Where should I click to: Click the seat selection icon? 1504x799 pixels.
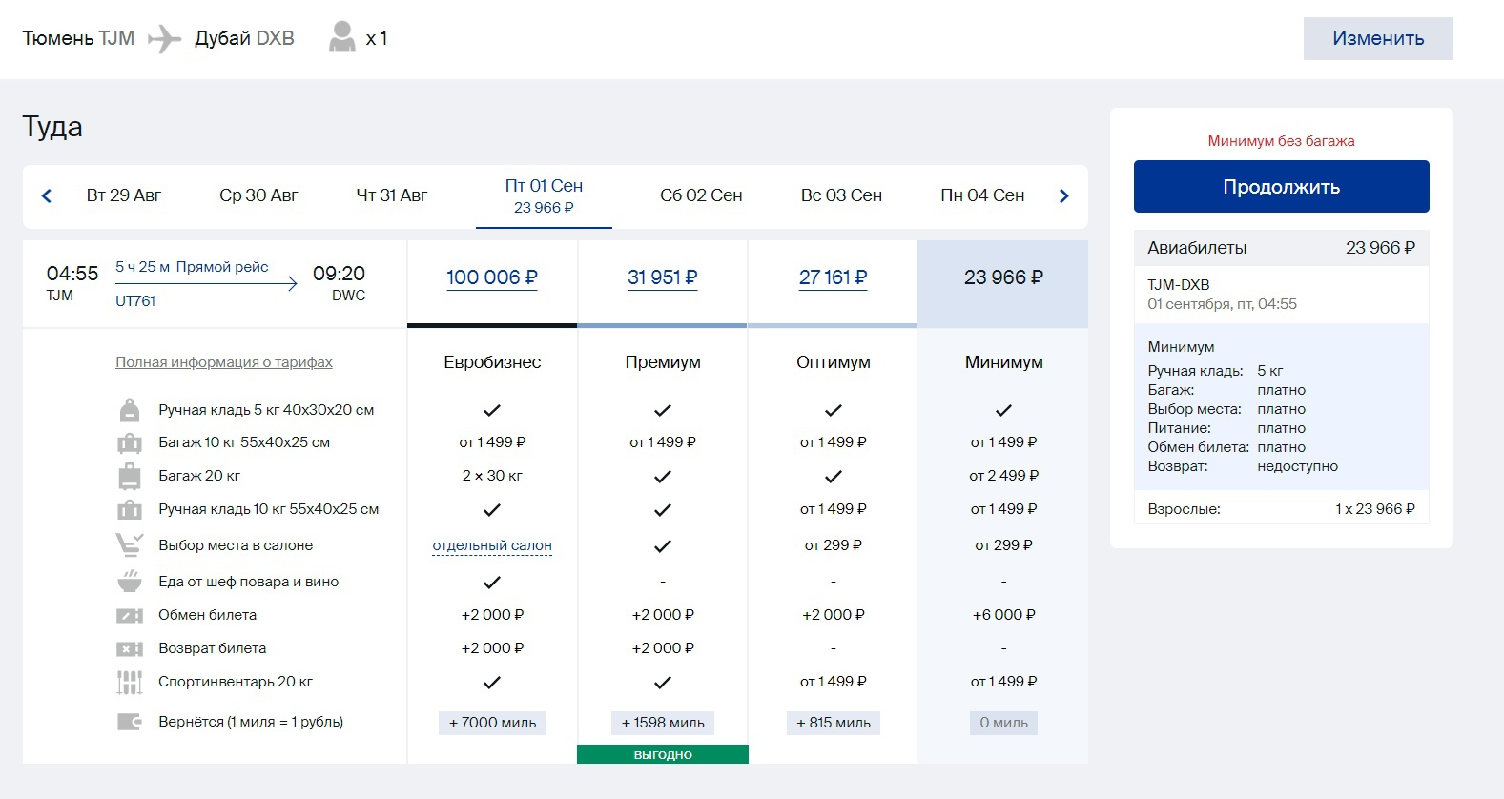pyautogui.click(x=130, y=544)
